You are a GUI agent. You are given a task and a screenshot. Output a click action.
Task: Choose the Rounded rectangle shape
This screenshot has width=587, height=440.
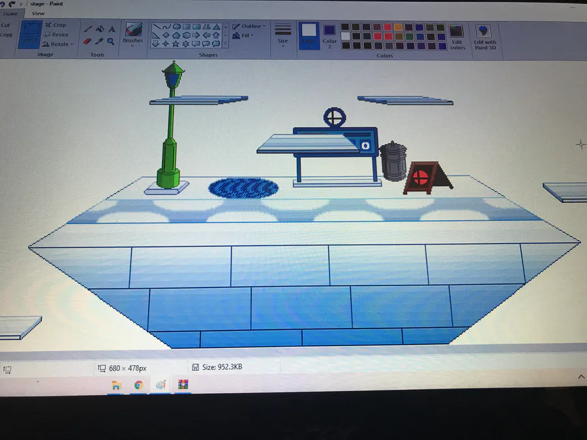coord(196,27)
